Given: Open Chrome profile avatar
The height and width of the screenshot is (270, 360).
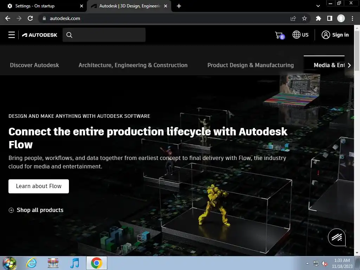Looking at the screenshot, I should [x=341, y=18].
